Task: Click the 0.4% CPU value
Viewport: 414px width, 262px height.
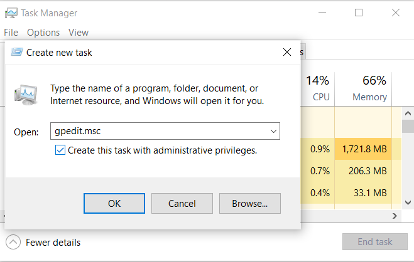Action: [320, 193]
